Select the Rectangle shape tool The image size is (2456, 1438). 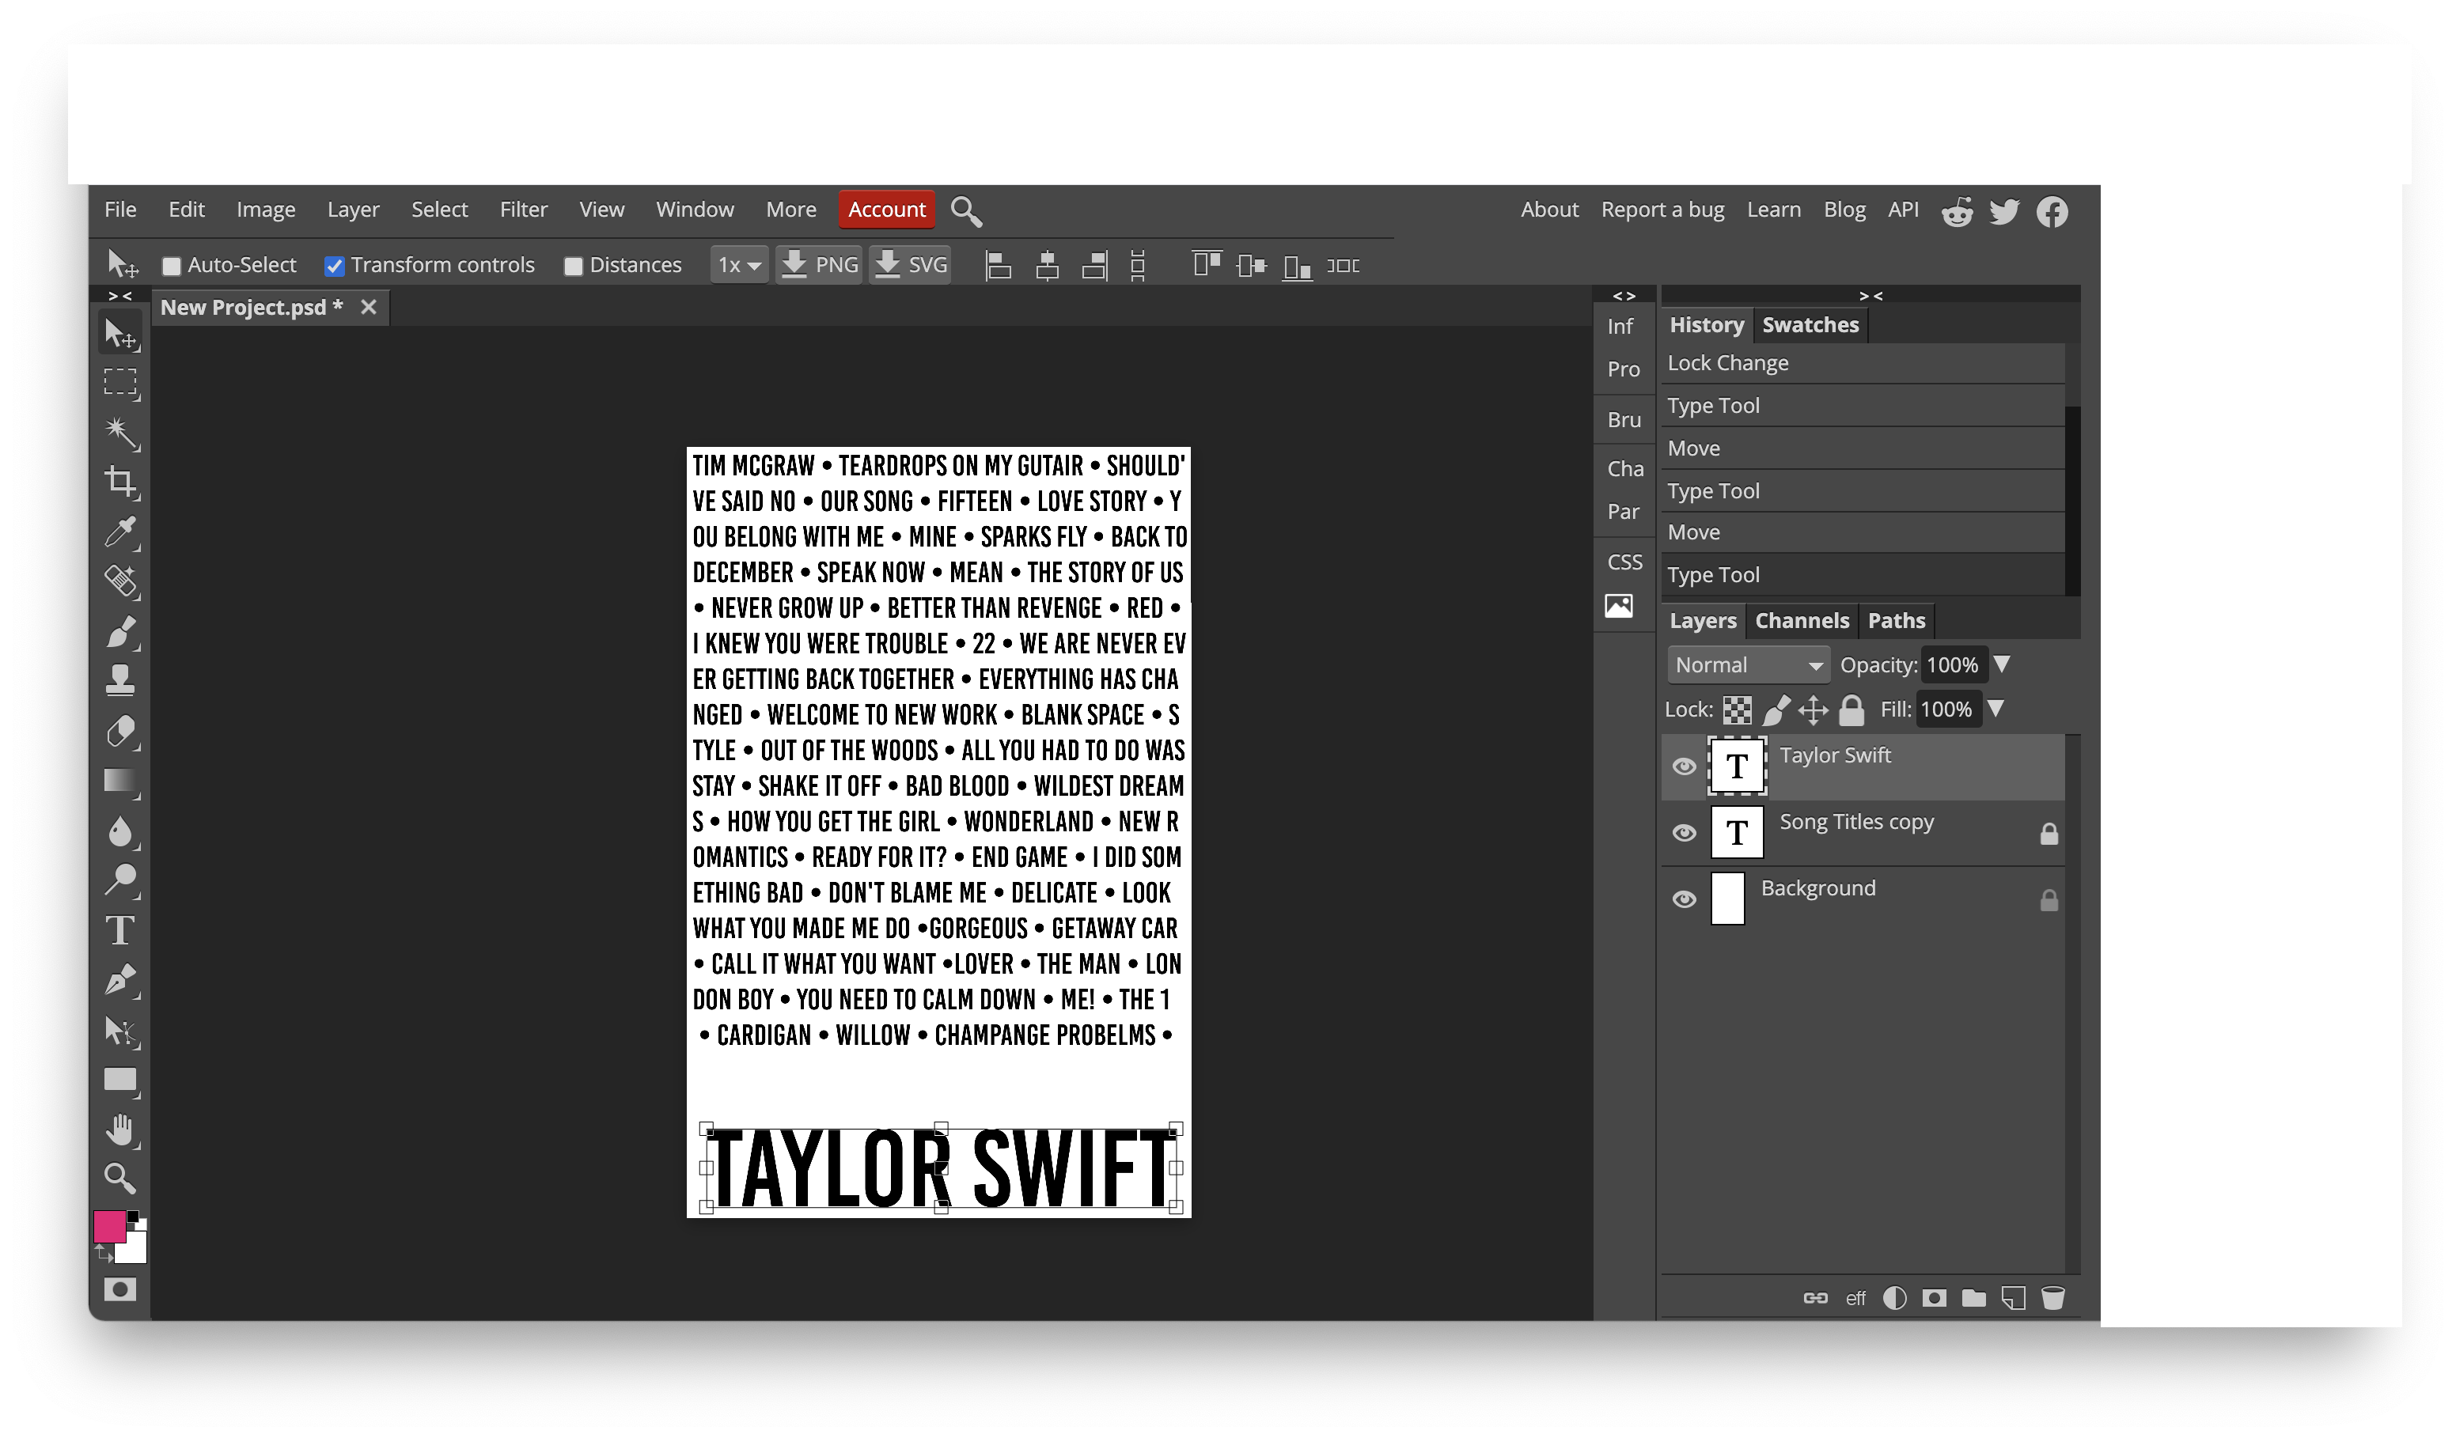click(121, 1080)
